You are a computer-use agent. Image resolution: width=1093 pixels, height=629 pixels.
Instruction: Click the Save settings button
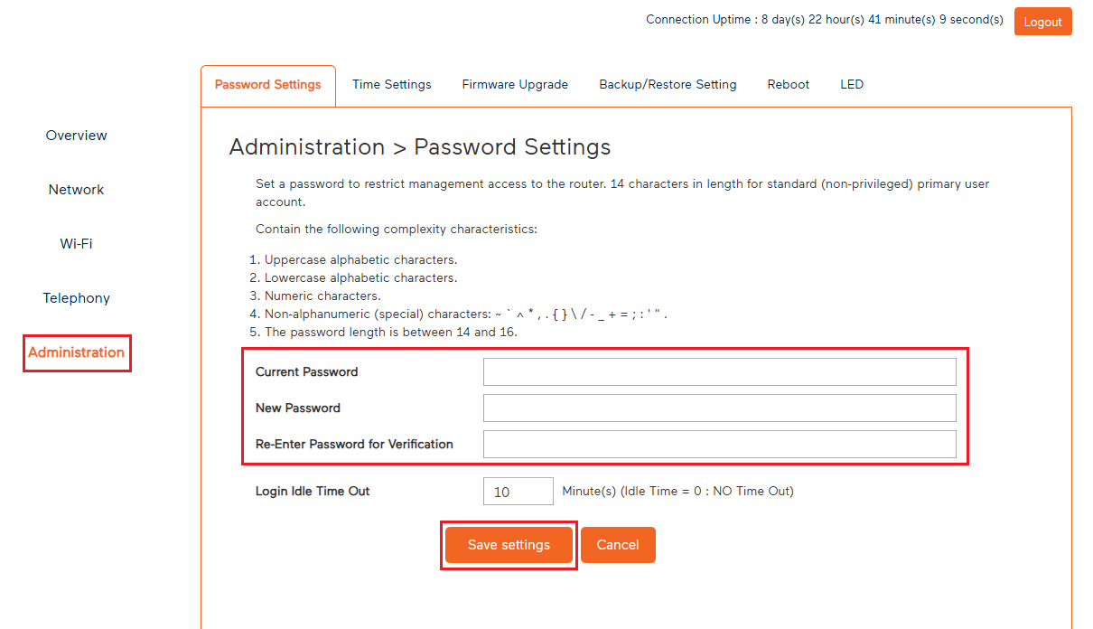[x=508, y=545]
